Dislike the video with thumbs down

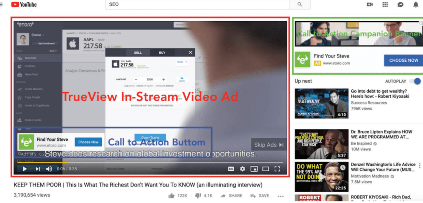198,196
